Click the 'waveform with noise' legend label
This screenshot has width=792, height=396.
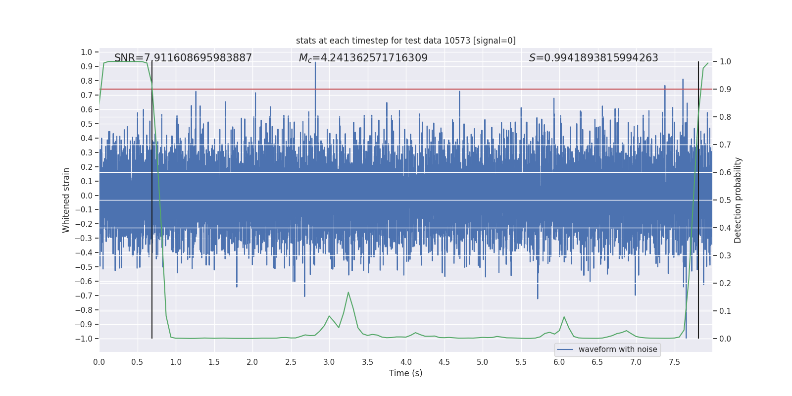point(617,349)
